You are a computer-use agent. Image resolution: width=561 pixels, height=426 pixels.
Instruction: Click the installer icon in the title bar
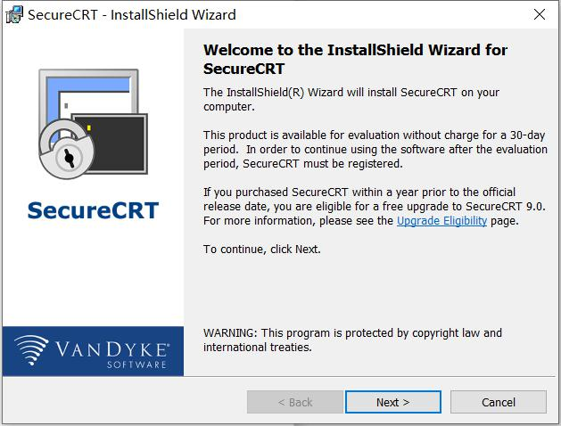coord(14,14)
